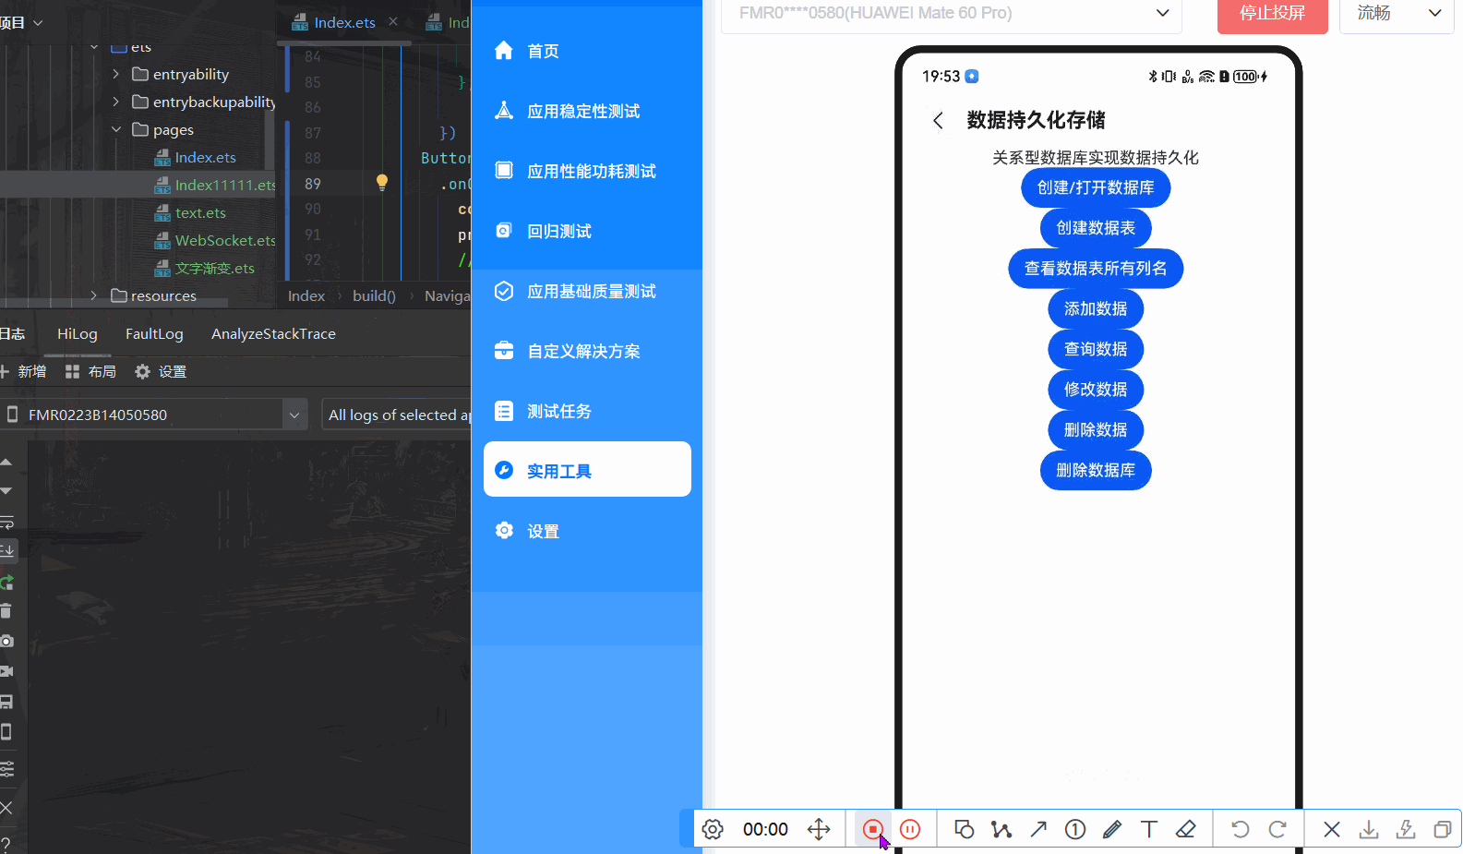Tap 创建/打开数据库 on phone screen

pos(1096,187)
